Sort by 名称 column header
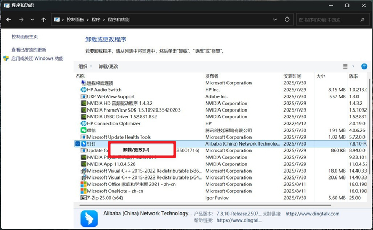This screenshot has height=230, width=373. 80,76
